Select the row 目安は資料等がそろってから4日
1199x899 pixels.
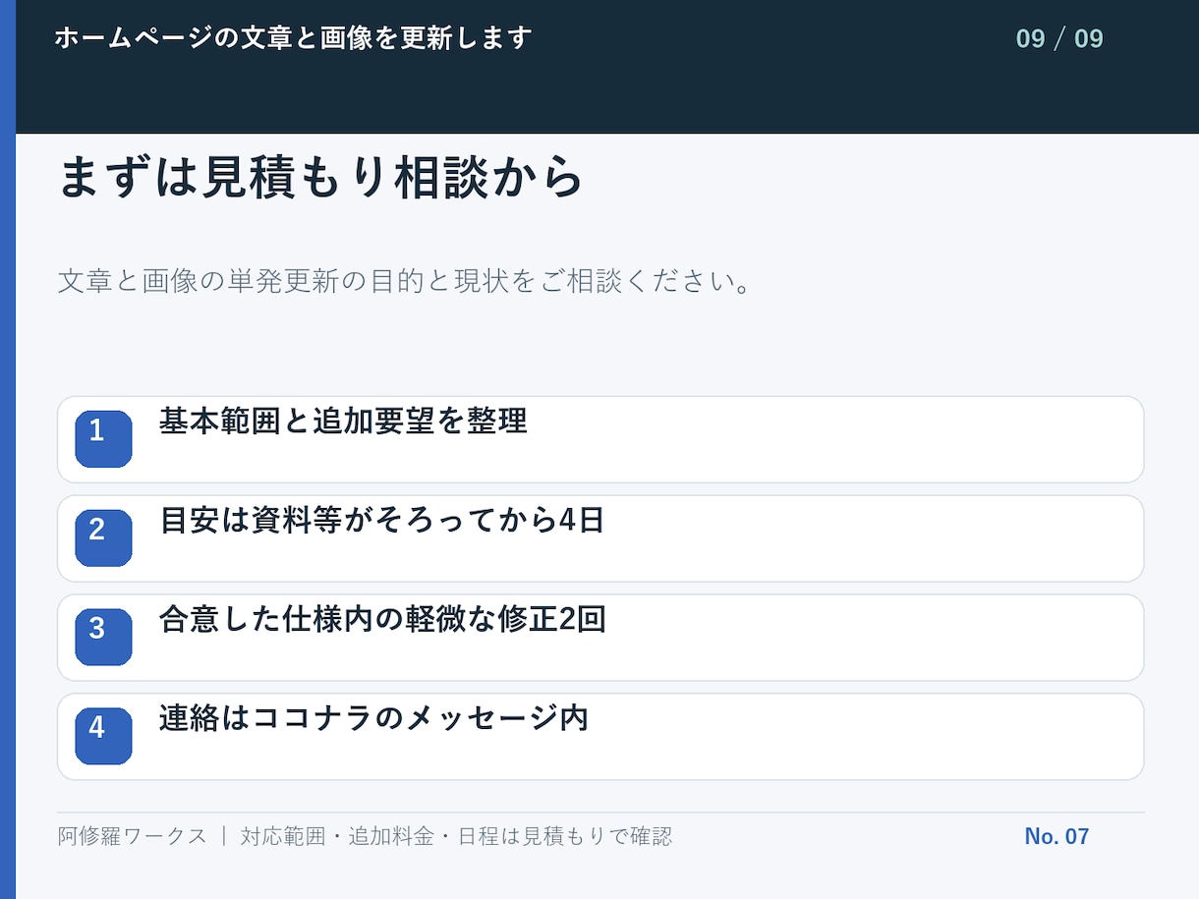pyautogui.click(x=600, y=538)
